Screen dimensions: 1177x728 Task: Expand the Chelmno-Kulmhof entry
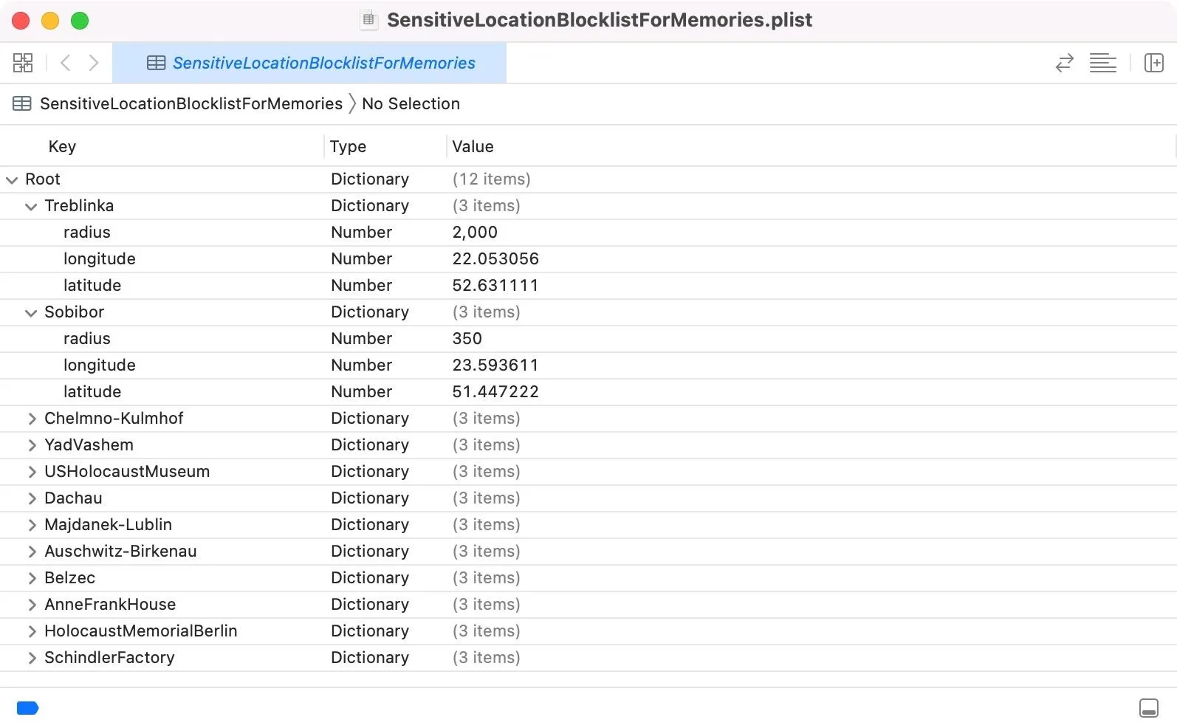pyautogui.click(x=32, y=419)
